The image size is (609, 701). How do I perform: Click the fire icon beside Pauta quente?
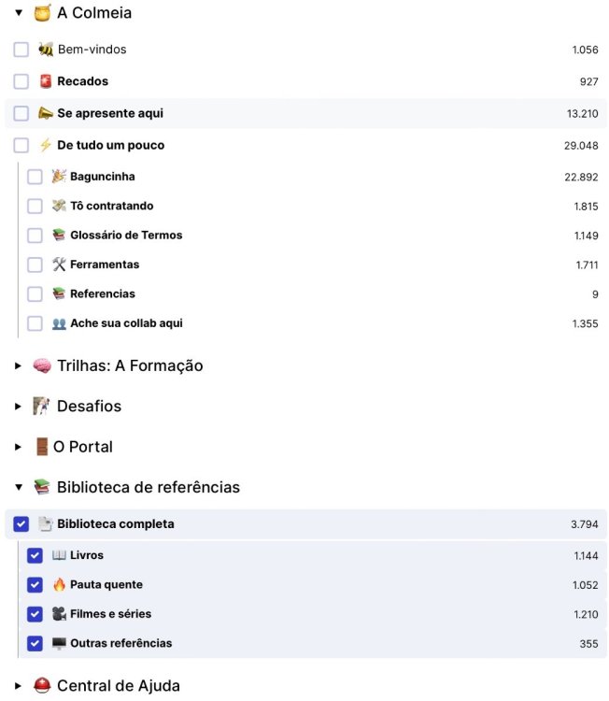(x=59, y=585)
